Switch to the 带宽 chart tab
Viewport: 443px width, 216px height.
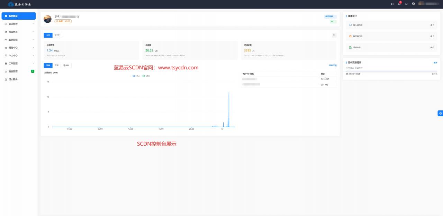click(57, 65)
